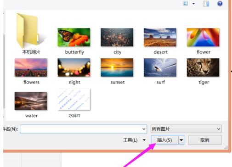Viewport: 232px width, 167px height.
Task: Open the view options dropdown arrow
Action: coord(193,4)
